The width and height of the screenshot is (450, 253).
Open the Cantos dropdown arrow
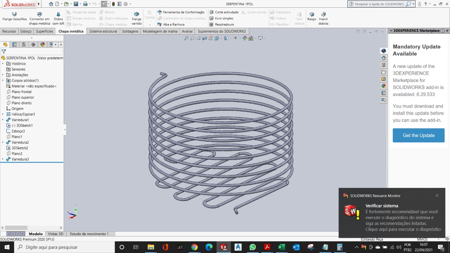point(150,25)
